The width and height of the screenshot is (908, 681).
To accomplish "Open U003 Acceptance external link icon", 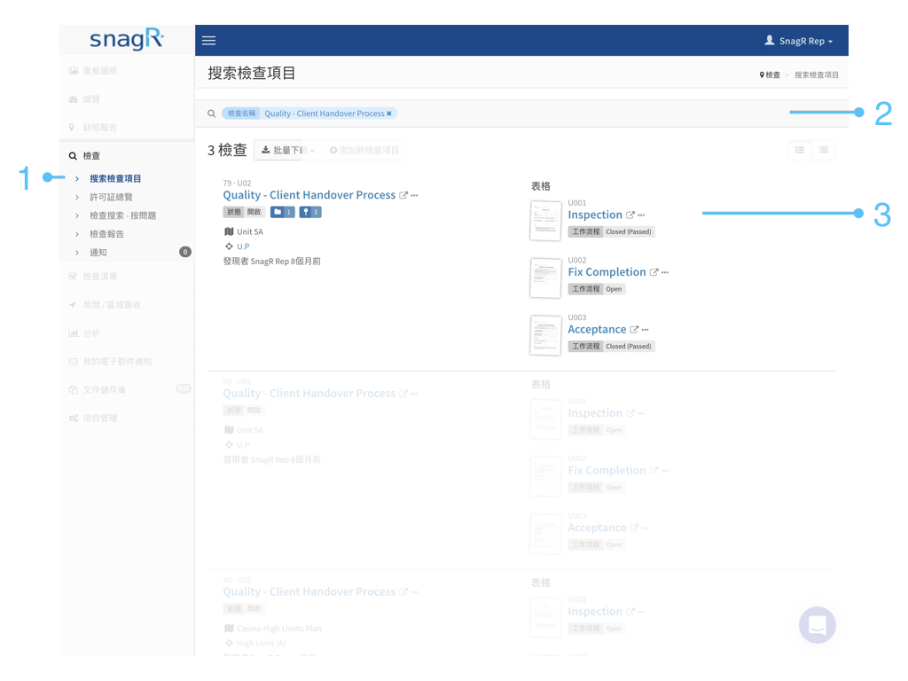I will click(634, 330).
